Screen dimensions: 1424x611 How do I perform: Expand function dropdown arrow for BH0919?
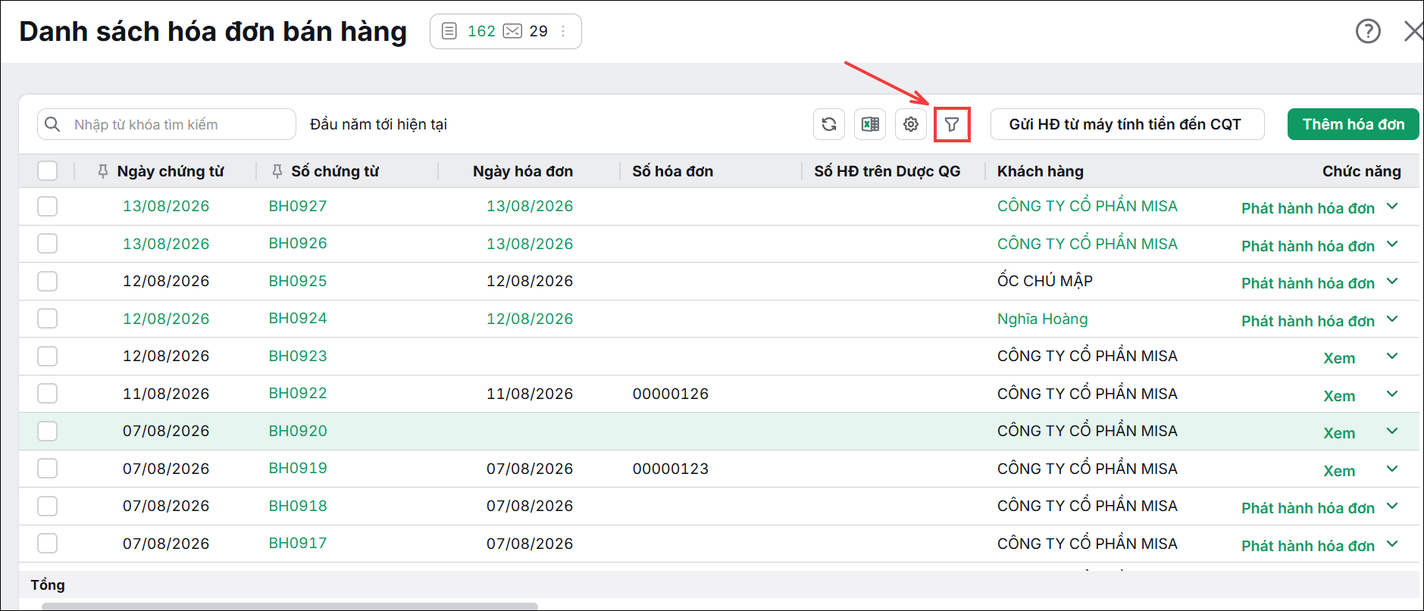(1392, 469)
